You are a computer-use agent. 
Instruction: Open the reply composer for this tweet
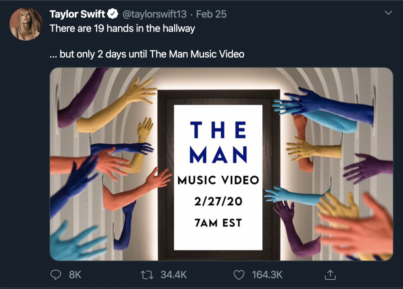pos(56,275)
